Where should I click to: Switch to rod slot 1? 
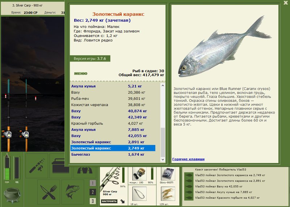[93, 183]
